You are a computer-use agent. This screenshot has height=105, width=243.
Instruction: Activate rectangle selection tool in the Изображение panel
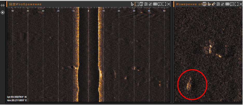137,4
